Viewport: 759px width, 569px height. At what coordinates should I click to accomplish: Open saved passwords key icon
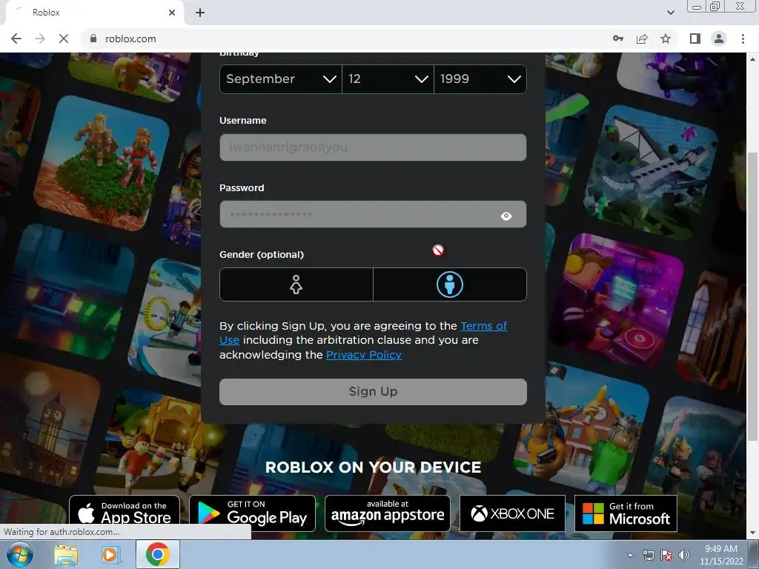click(618, 39)
